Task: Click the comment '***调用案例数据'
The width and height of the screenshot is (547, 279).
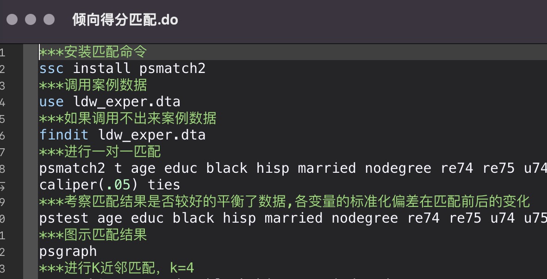Action: click(93, 85)
